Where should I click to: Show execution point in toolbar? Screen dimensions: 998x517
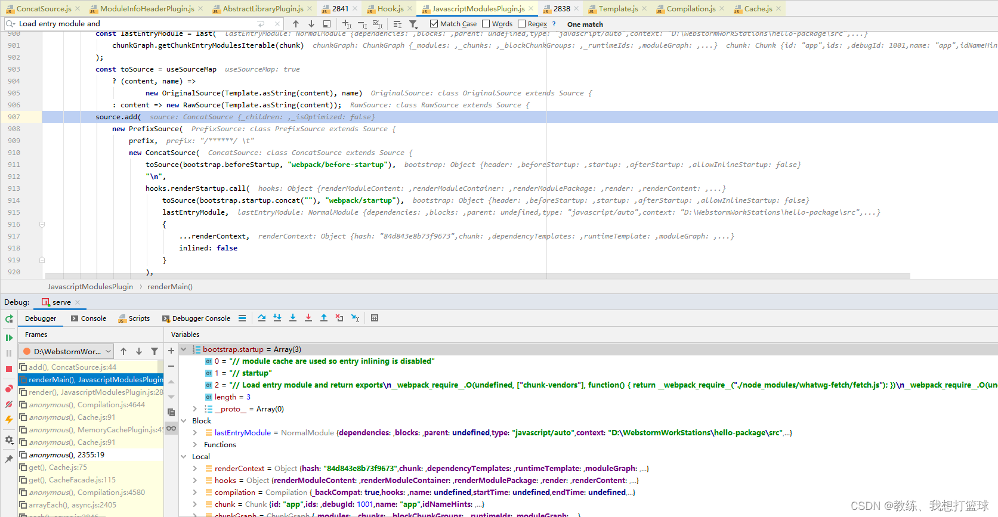pyautogui.click(x=242, y=318)
